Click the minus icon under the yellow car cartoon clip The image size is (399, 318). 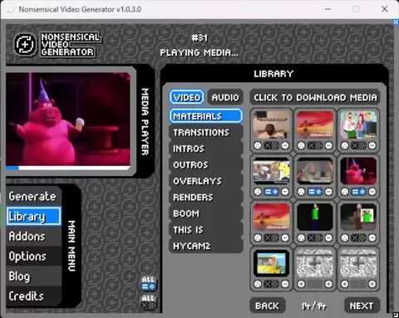[285, 284]
